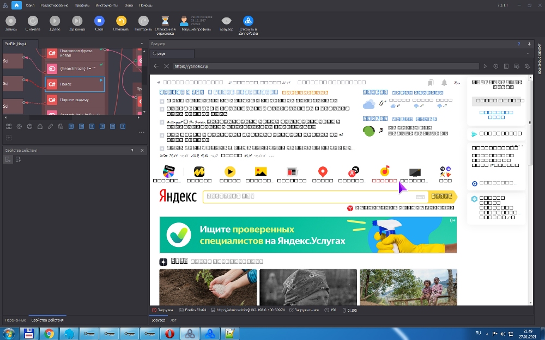545x340 pixels.
Task: Toggle the Браузер eye icon
Action: pyautogui.click(x=226, y=21)
